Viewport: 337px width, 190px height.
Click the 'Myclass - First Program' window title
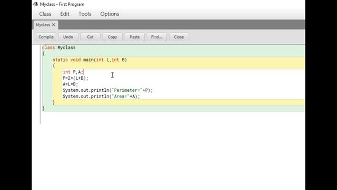(x=62, y=4)
